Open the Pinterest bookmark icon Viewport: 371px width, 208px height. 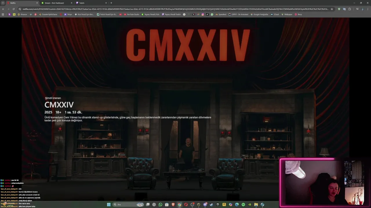[x=35, y=14]
